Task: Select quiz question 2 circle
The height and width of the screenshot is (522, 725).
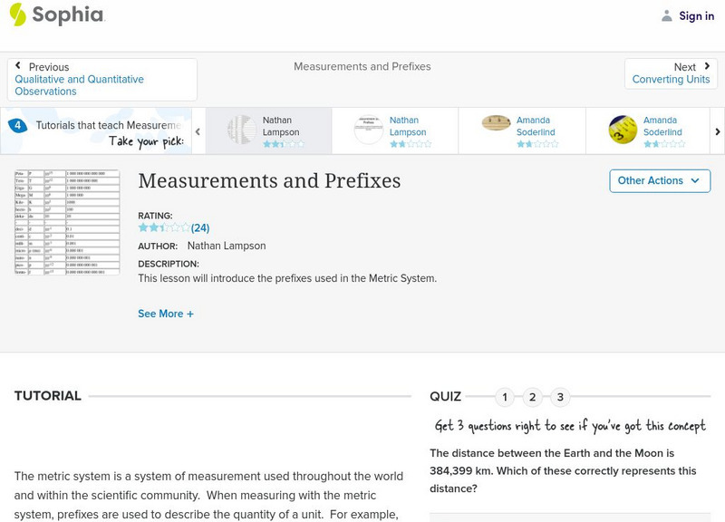Action: coord(533,397)
